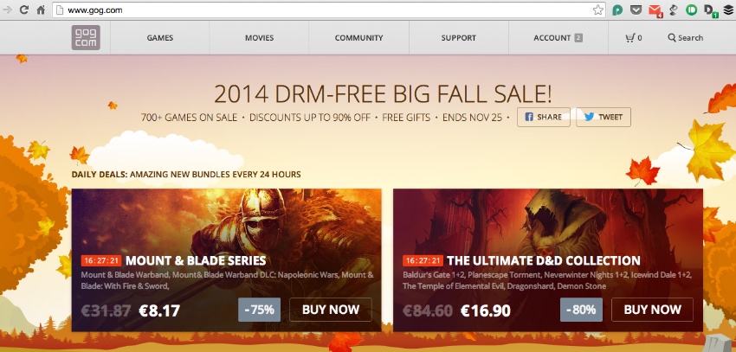
Task: Open the MOVIES menu
Action: [x=259, y=38]
